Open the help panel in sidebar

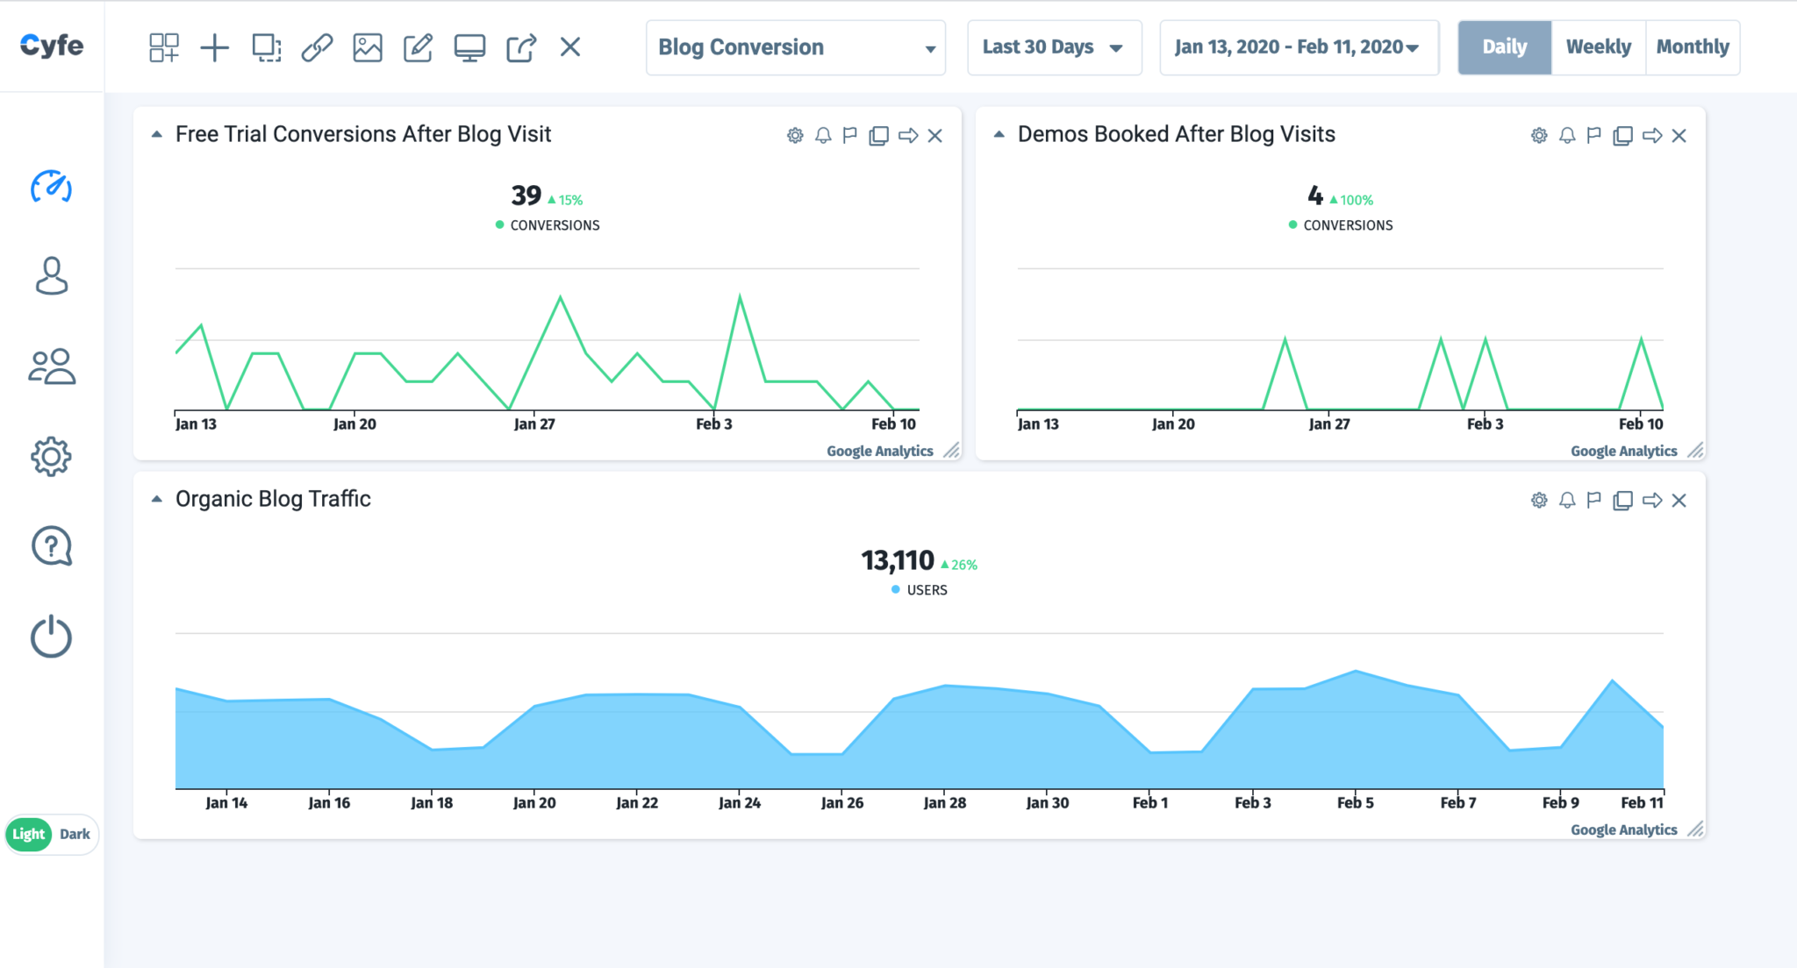coord(52,546)
